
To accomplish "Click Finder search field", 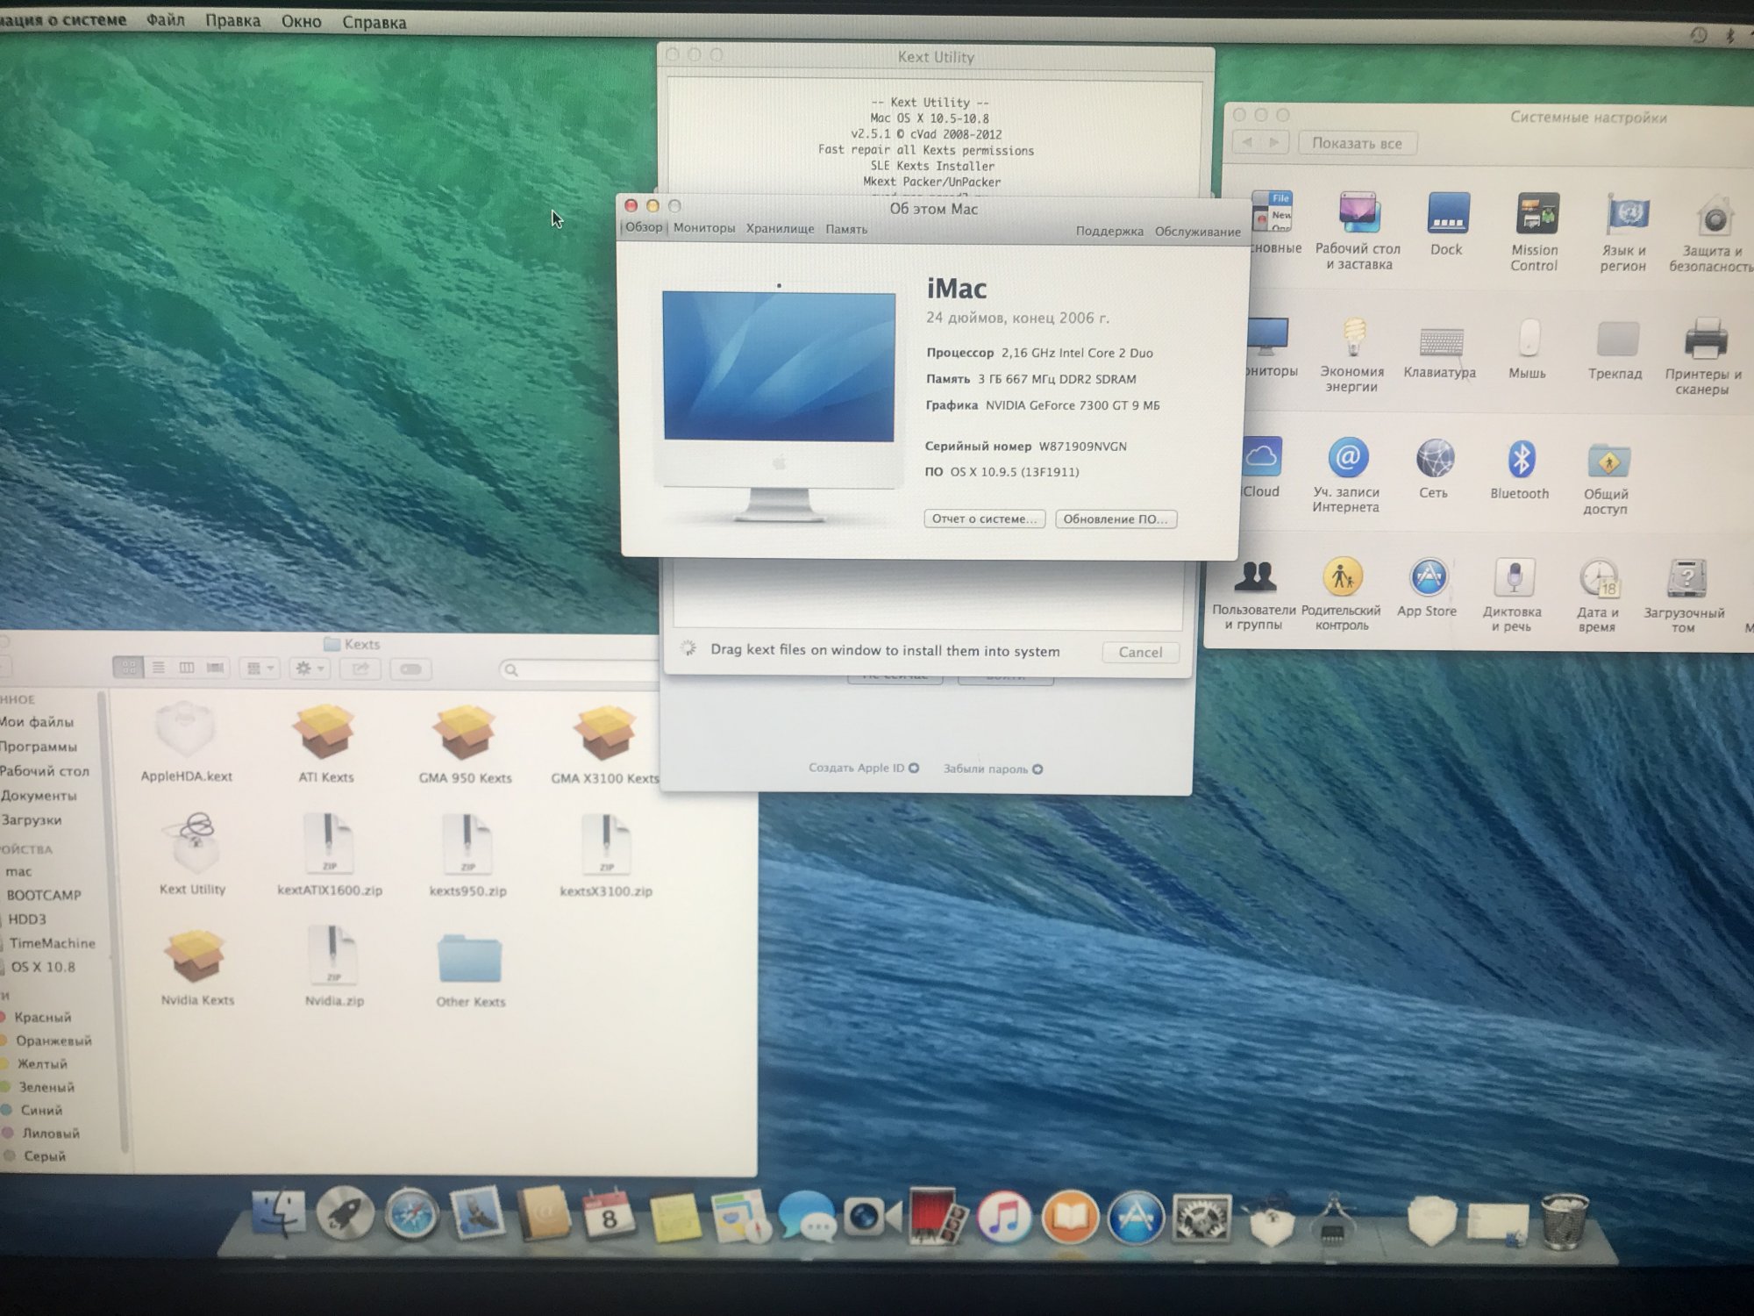I will [x=579, y=669].
